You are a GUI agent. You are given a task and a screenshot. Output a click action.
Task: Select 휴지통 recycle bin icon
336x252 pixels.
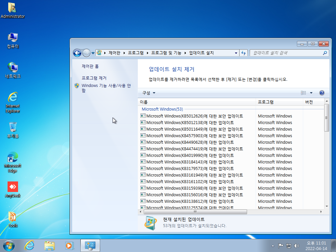point(13,130)
